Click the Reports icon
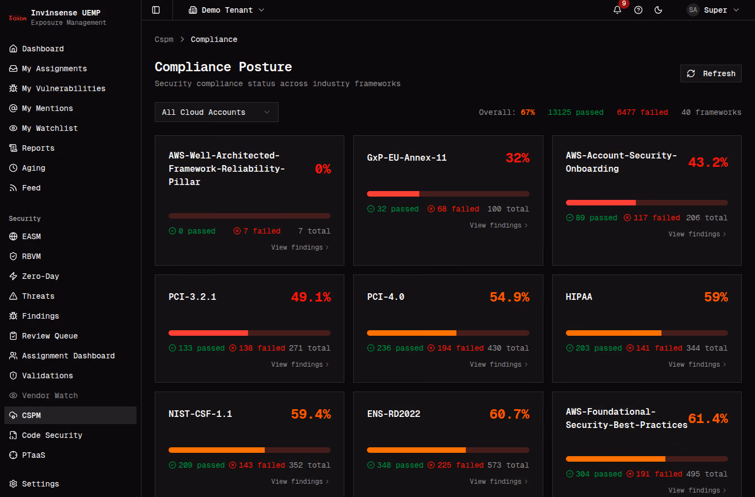Screen dimensions: 755x497 click(x=13, y=148)
